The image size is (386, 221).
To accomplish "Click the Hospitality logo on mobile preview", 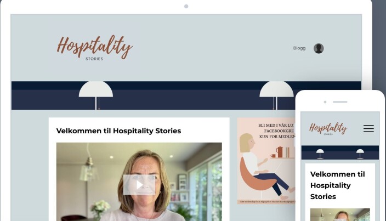I will [x=328, y=128].
